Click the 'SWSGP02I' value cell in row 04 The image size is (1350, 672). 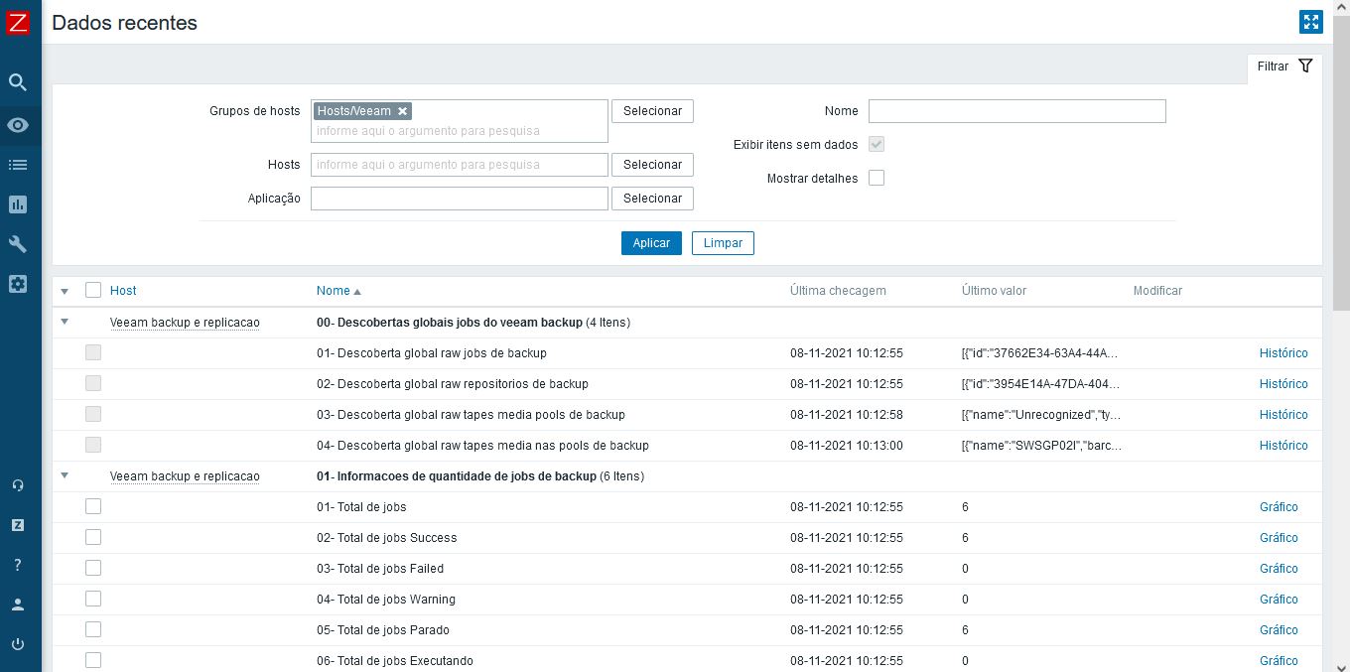pyautogui.click(x=1042, y=446)
